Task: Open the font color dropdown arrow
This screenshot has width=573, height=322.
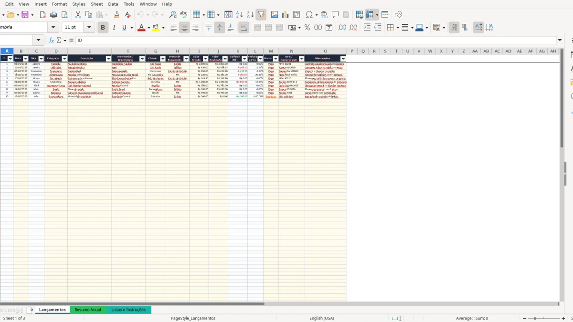Action: tap(149, 28)
